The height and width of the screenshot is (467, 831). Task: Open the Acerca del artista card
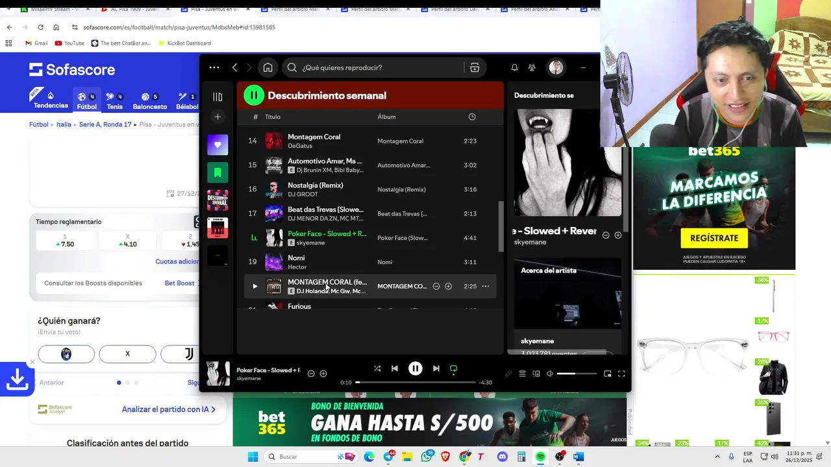click(567, 306)
